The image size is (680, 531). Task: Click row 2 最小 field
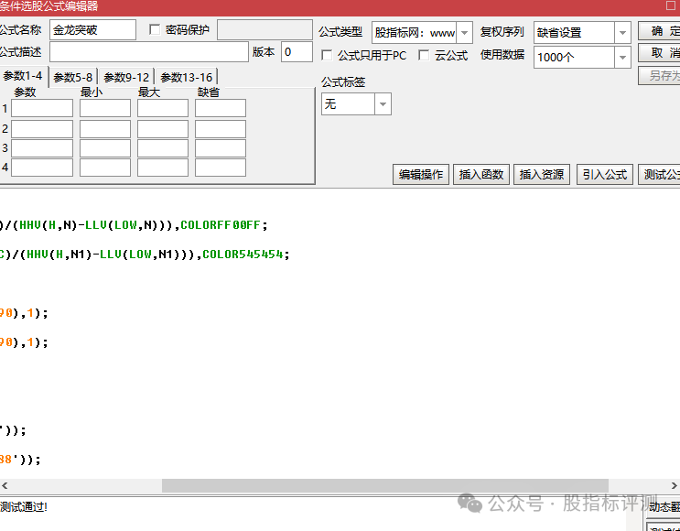pyautogui.click(x=105, y=129)
